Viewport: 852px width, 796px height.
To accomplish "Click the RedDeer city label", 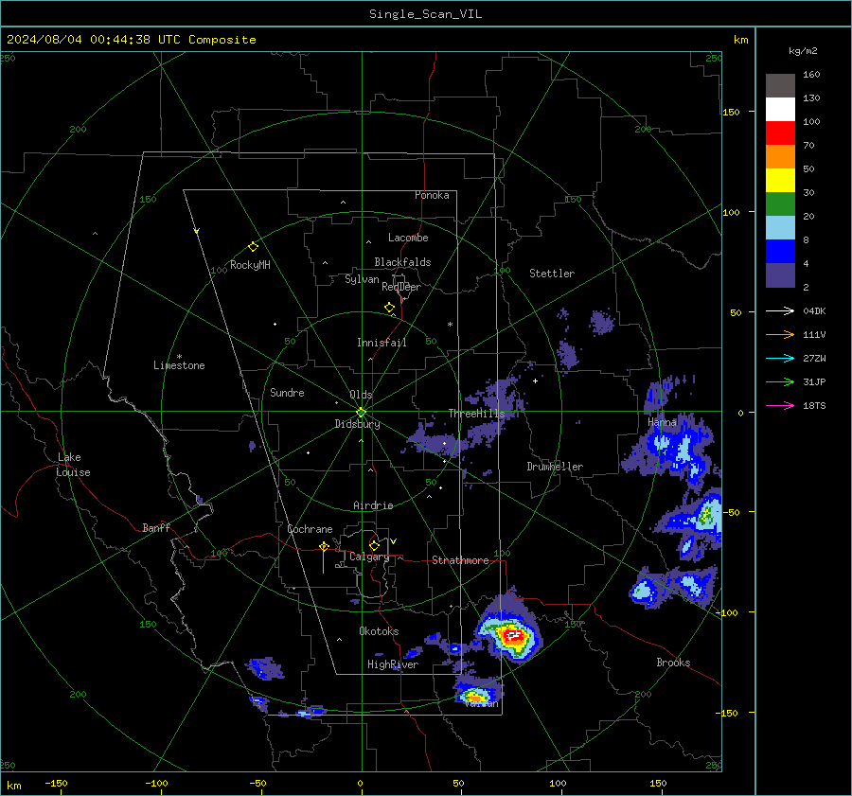I will [401, 287].
